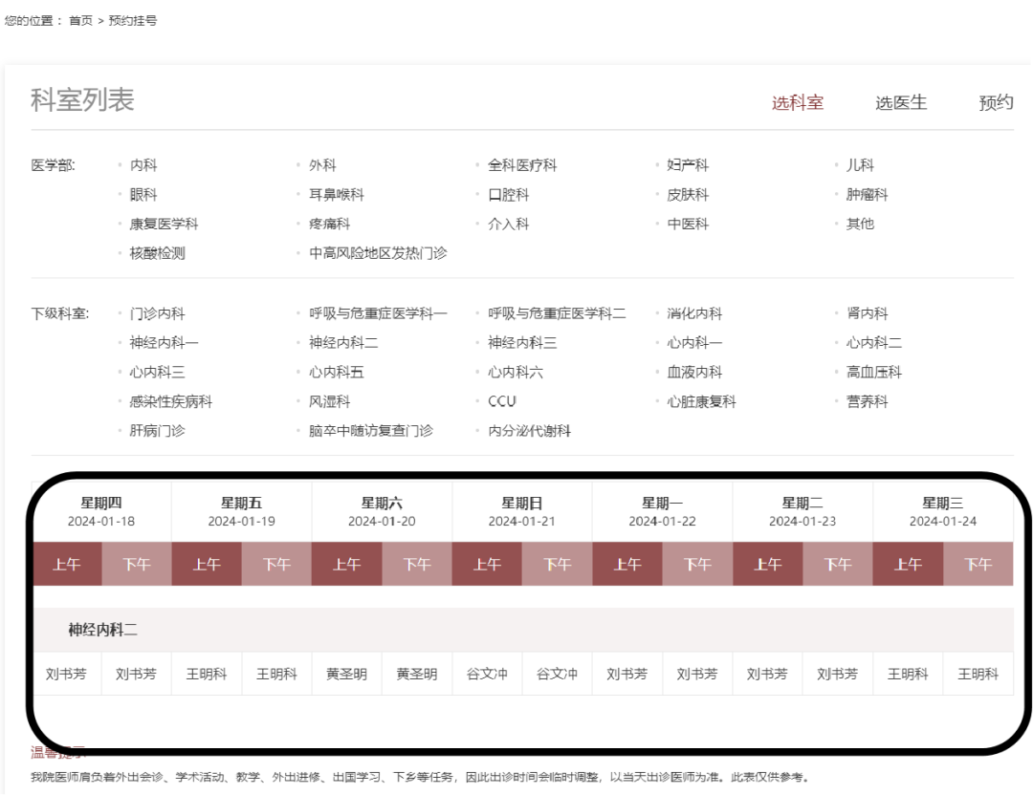Select 上午 session for 星期四 2024-01-18

point(67,564)
